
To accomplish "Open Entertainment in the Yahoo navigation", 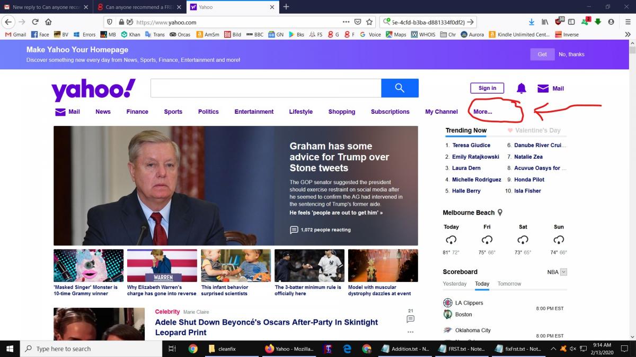I will [254, 112].
